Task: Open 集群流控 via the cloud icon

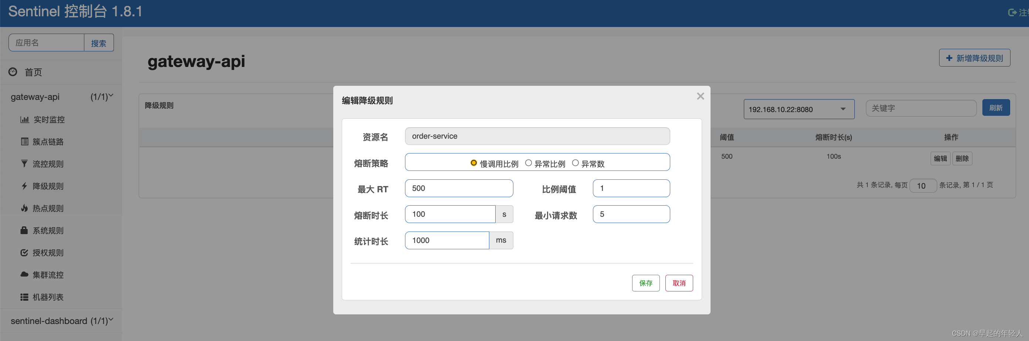Action: coord(24,274)
